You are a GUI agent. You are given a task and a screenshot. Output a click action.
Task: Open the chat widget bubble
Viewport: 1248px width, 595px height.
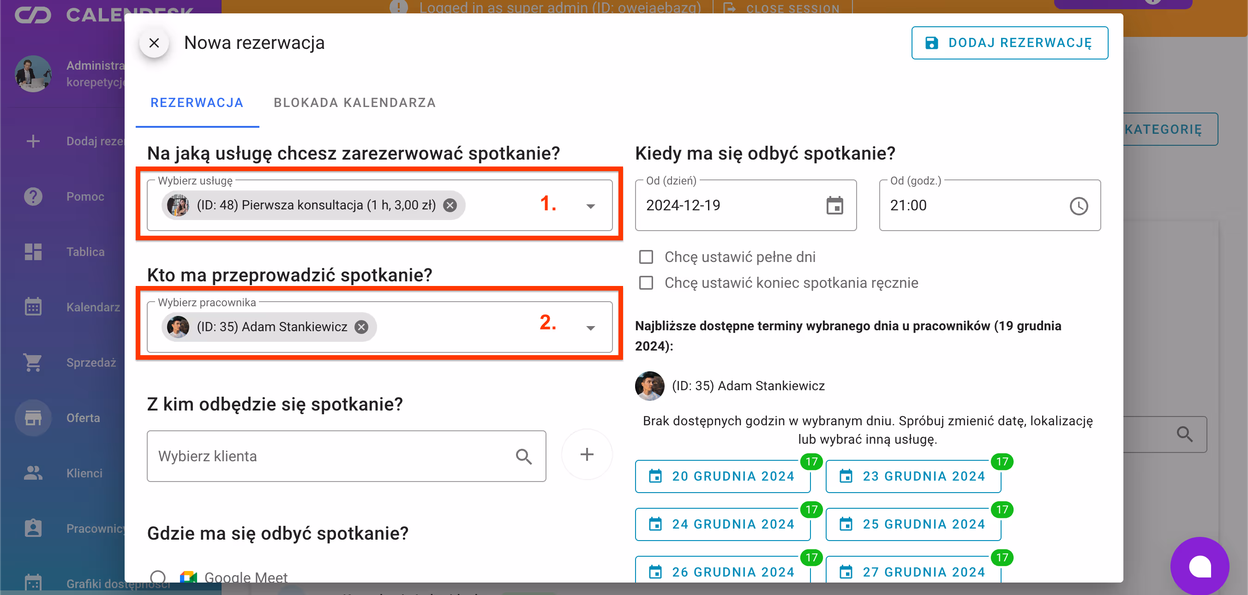coord(1200,566)
